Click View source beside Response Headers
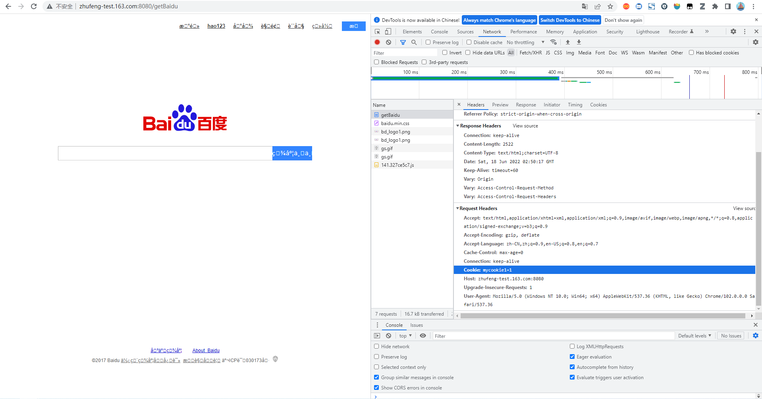 point(525,126)
